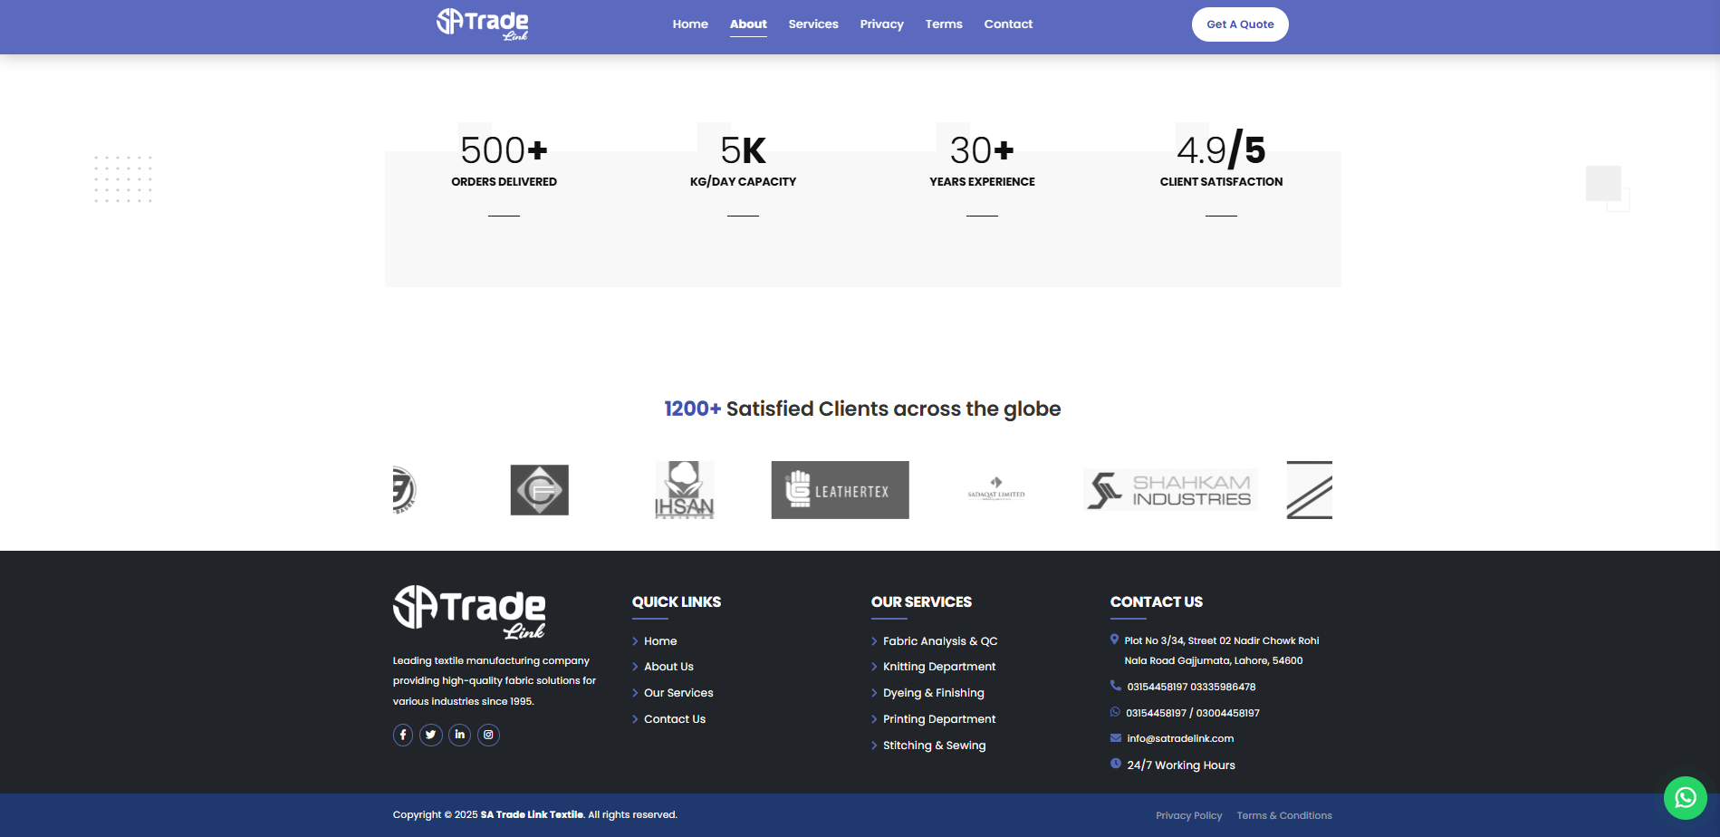Open the Knitting Department footer link
This screenshot has height=837, width=1720.
coord(939,667)
